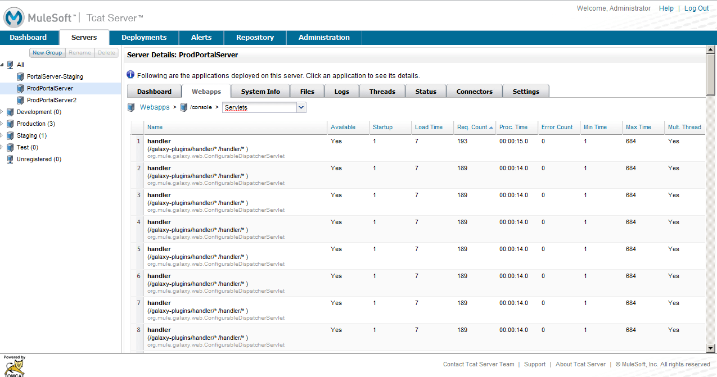The image size is (717, 377).
Task: Click the Rename button
Action: click(x=80, y=53)
